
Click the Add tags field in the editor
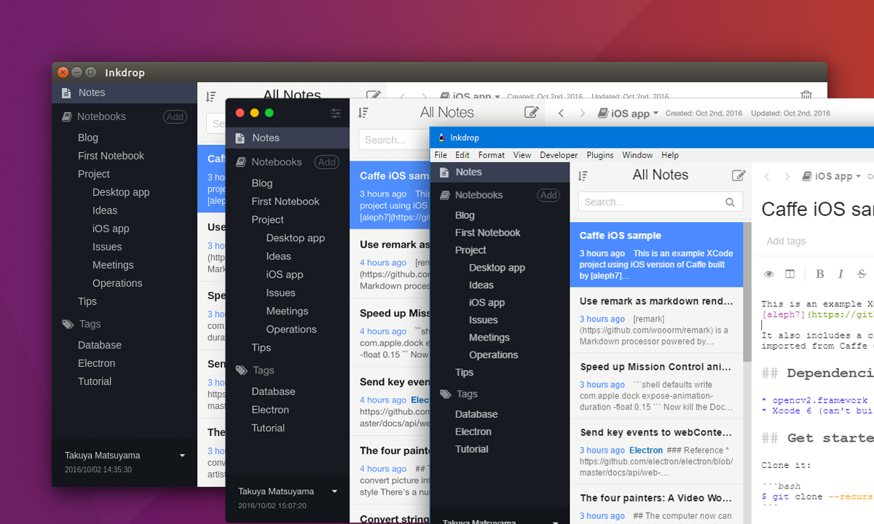[787, 241]
